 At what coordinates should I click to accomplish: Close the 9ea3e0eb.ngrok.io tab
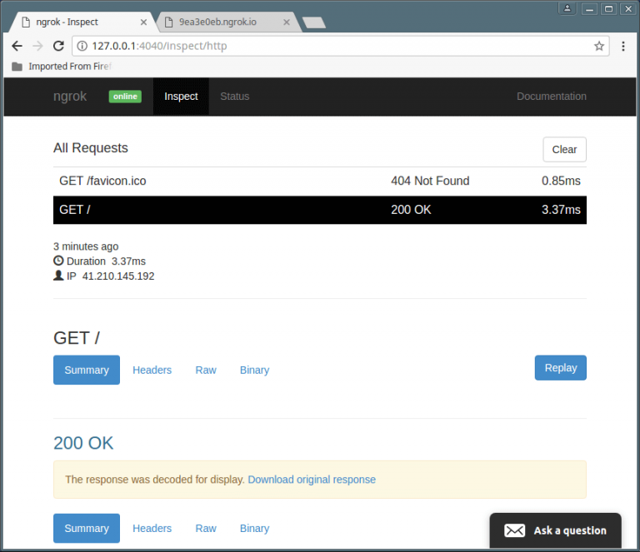pos(287,22)
